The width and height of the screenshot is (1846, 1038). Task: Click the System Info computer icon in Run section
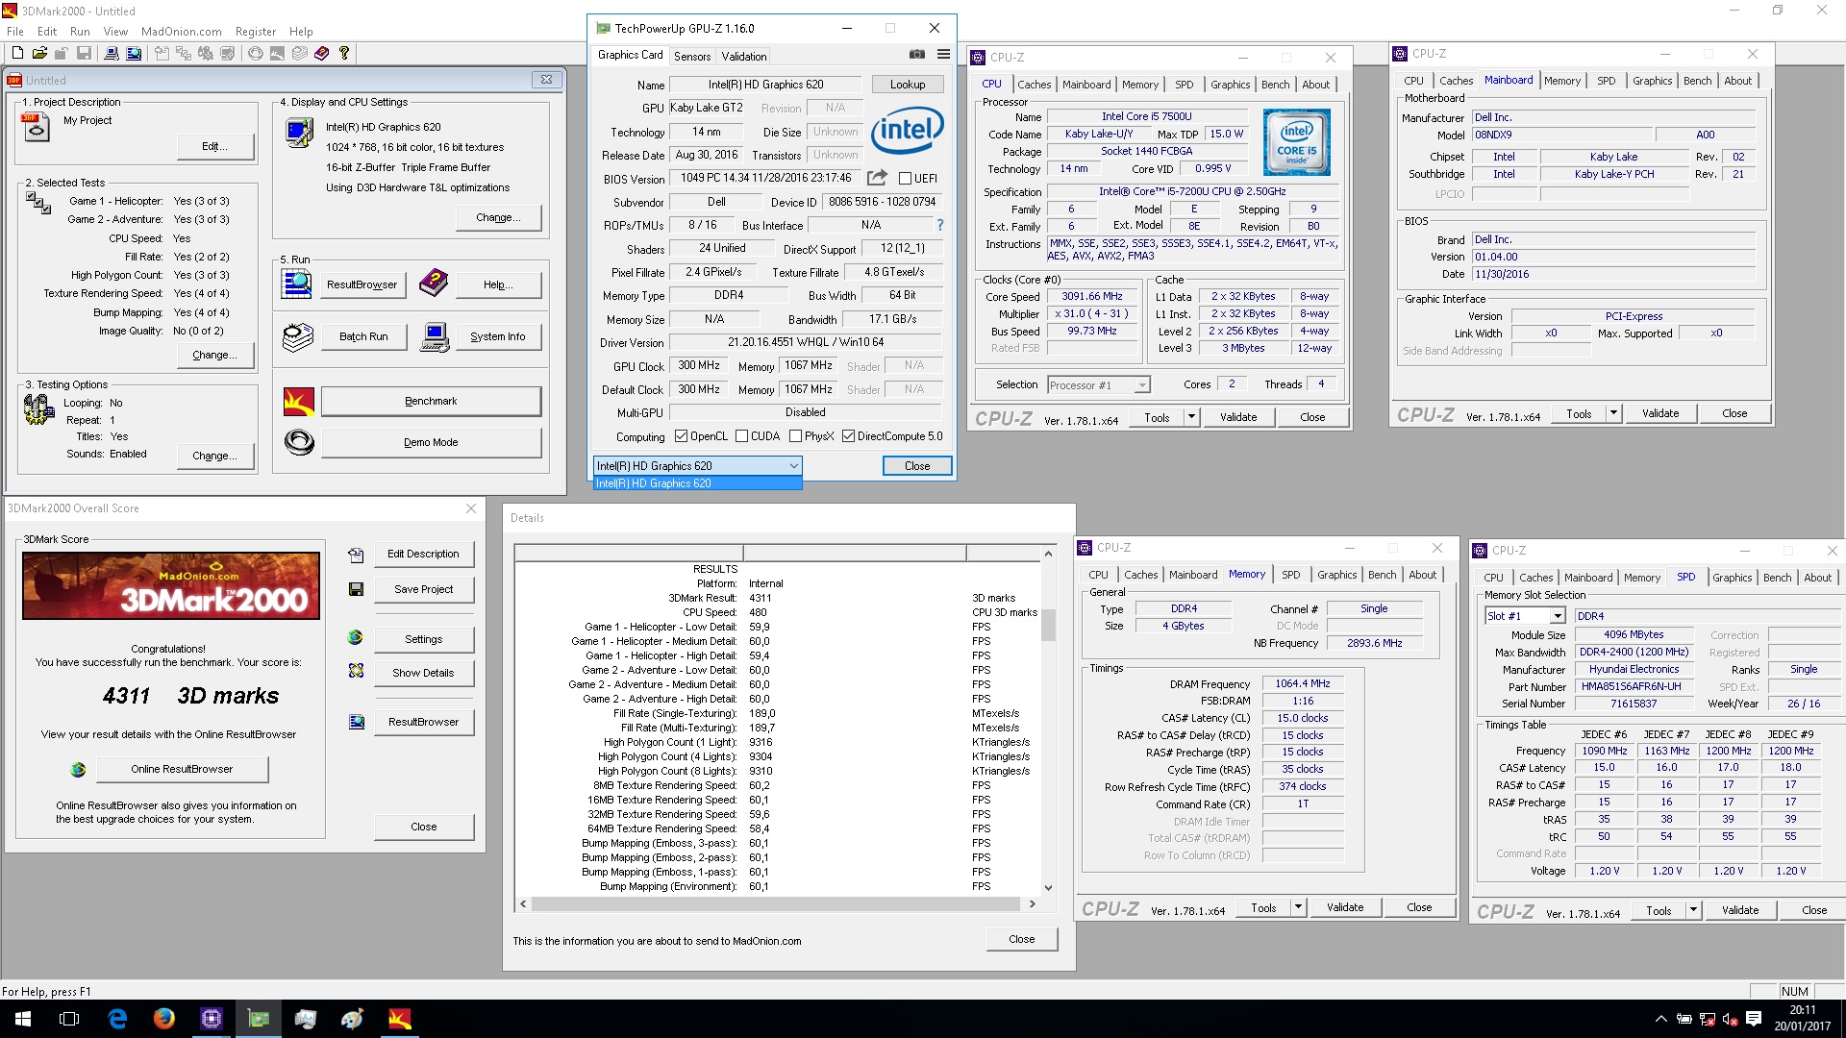435,336
